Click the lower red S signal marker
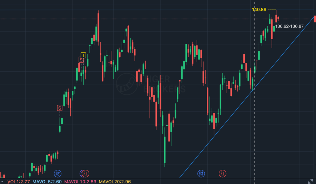The image size is (316, 184). click(60, 108)
